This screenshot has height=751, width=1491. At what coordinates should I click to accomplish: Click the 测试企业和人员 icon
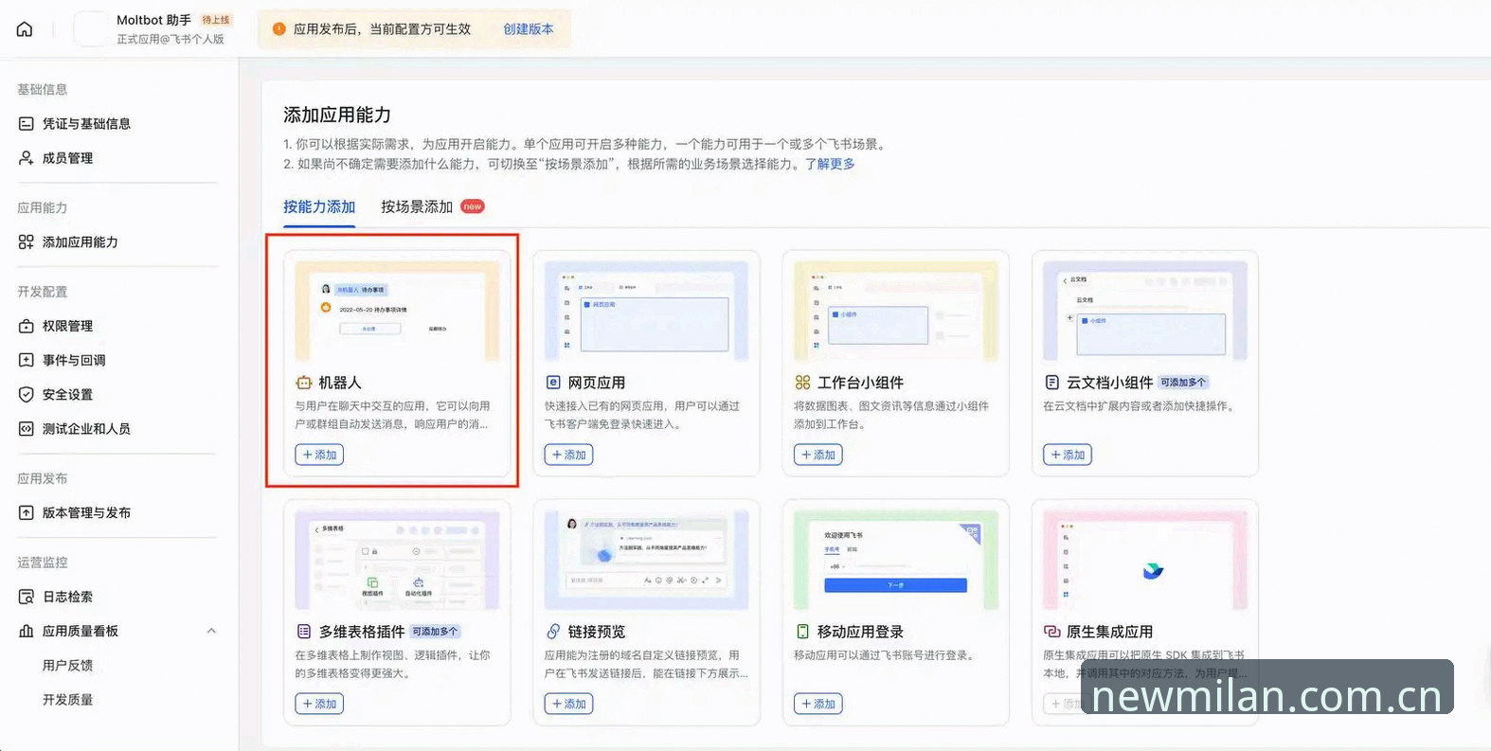(x=27, y=429)
